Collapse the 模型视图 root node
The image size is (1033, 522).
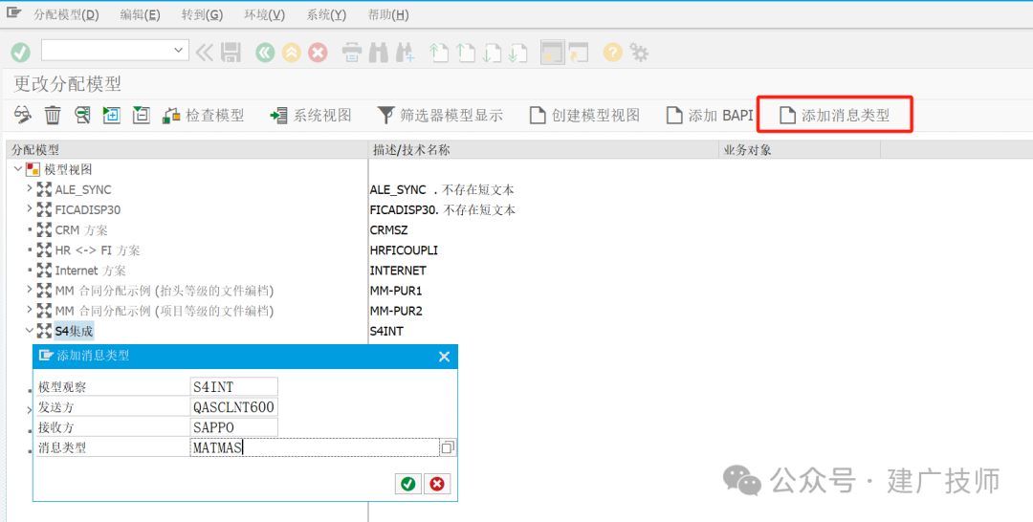point(18,169)
